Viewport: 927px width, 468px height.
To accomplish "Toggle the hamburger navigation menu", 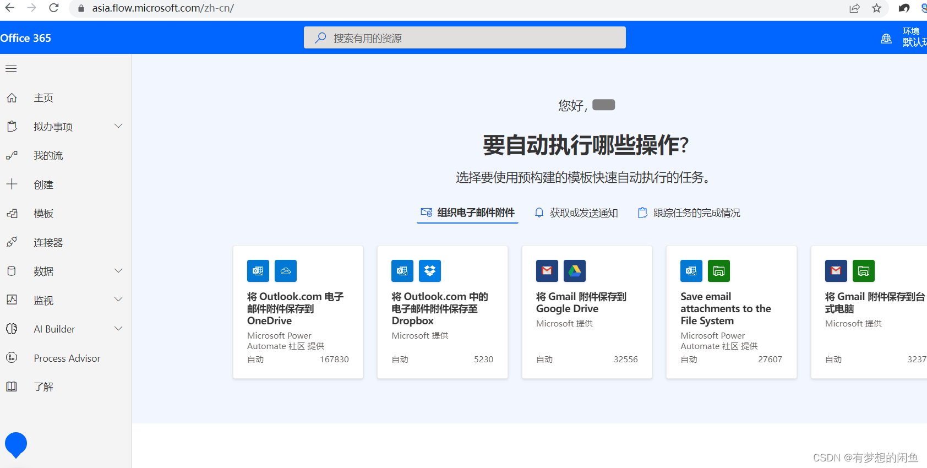I will click(11, 69).
